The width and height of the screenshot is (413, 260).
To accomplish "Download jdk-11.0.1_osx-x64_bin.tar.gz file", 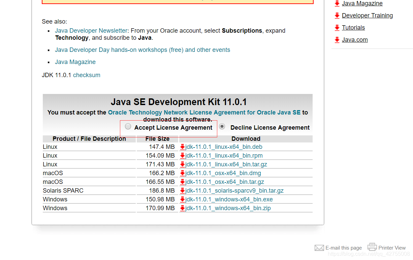I will (x=225, y=182).
